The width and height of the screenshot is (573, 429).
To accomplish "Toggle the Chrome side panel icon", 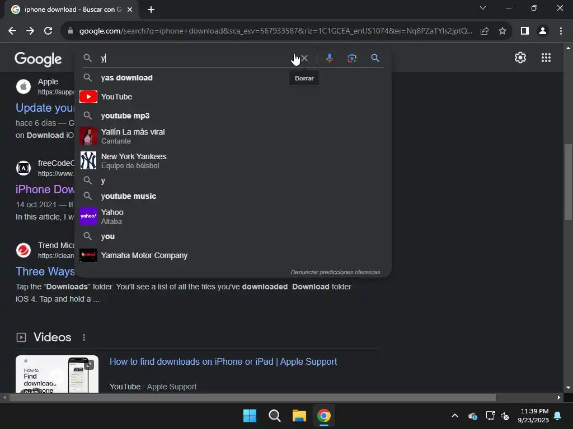I will pos(525,31).
